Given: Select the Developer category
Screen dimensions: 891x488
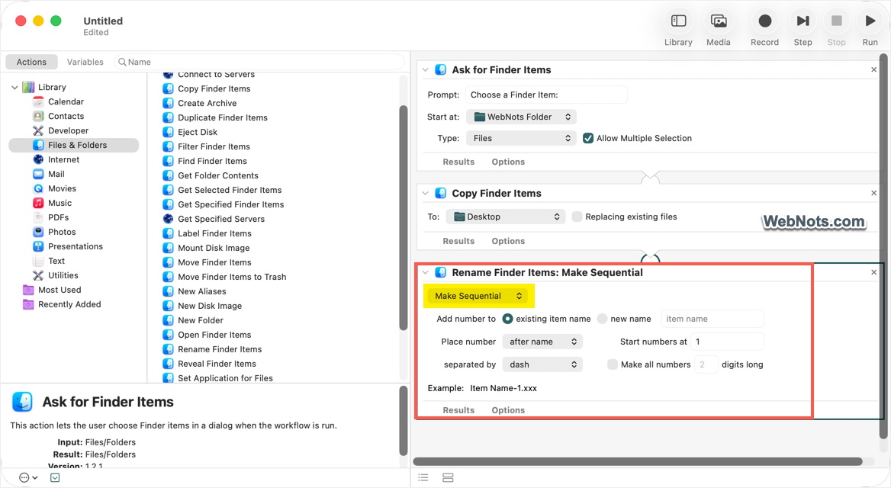Looking at the screenshot, I should (x=68, y=130).
